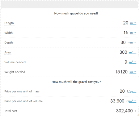
Task: Click the price per volume value 33,600
Action: (x=117, y=101)
